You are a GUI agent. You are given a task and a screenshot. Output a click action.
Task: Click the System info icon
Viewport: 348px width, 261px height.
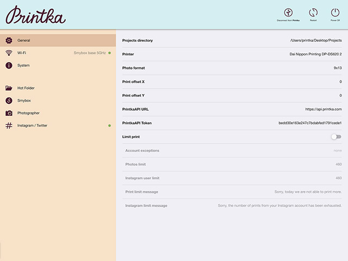point(9,65)
